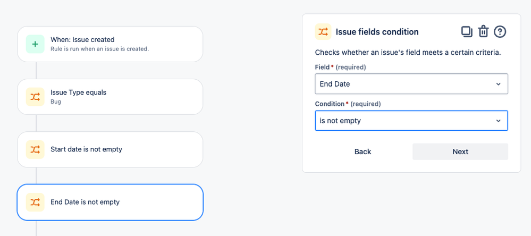Delete the condition with the trash icon
This screenshot has width=531, height=236.
483,31
